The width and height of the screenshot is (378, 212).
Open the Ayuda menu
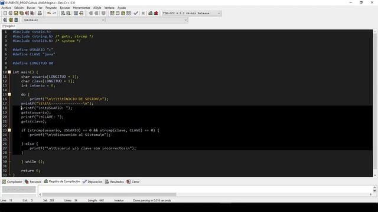point(122,8)
